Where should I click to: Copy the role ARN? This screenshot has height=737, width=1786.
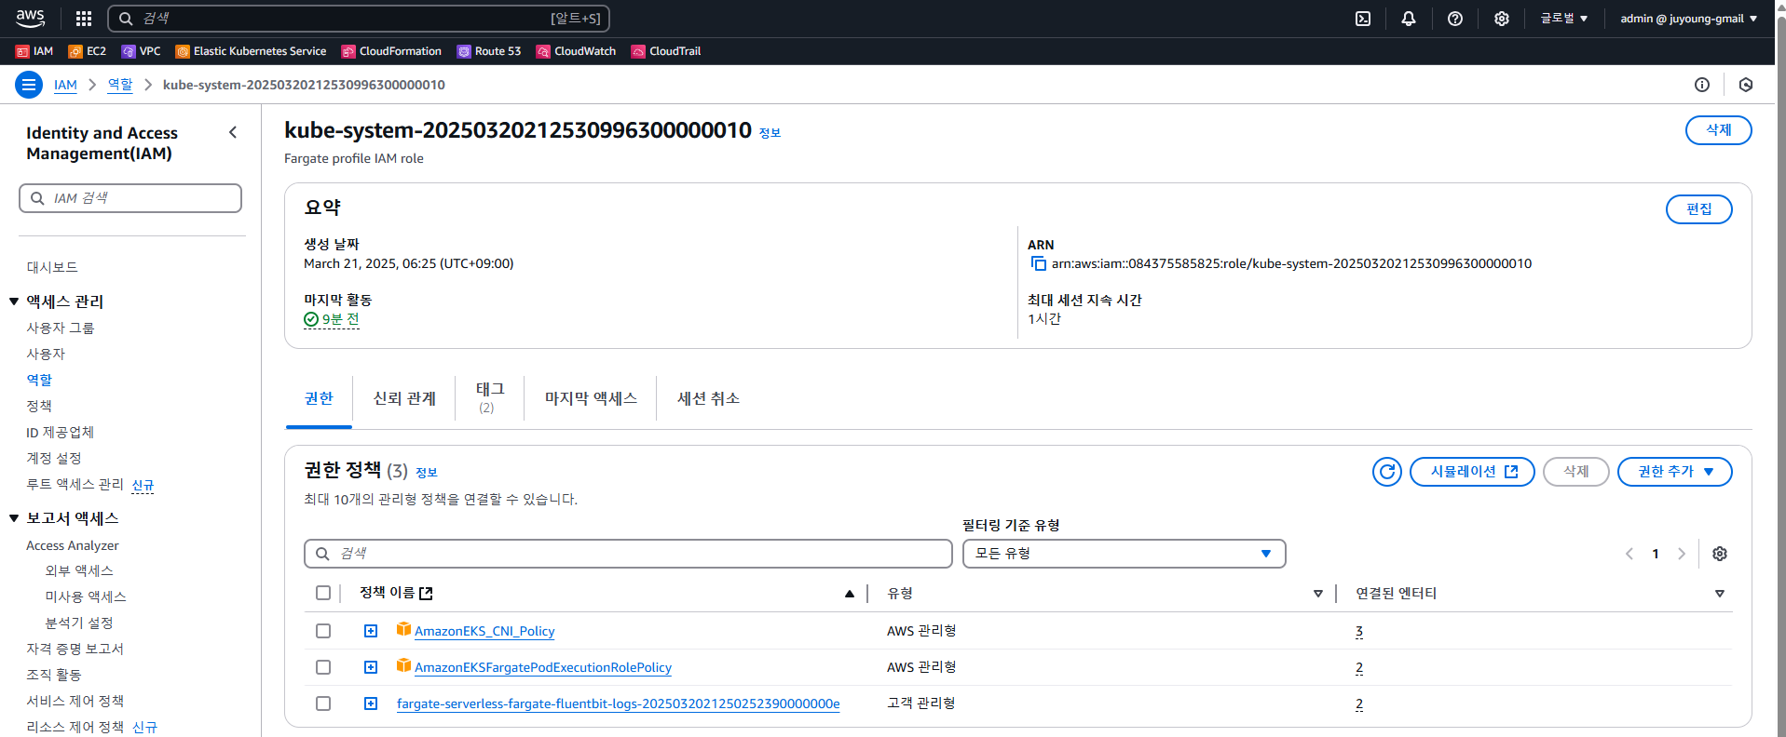(x=1039, y=263)
